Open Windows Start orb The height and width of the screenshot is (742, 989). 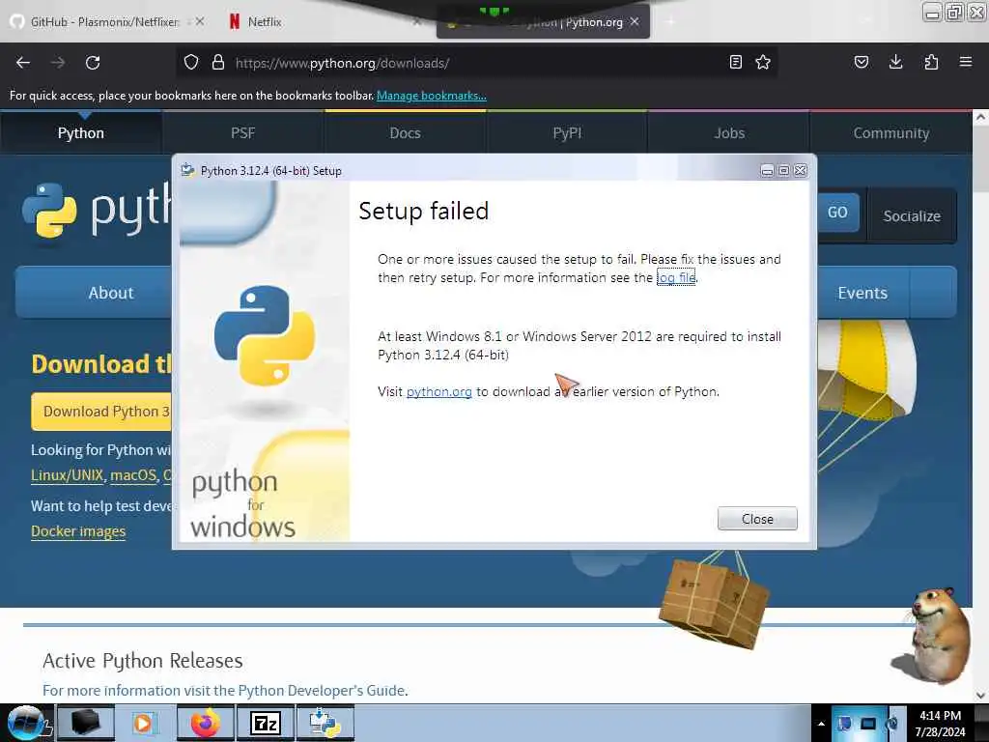pos(25,723)
